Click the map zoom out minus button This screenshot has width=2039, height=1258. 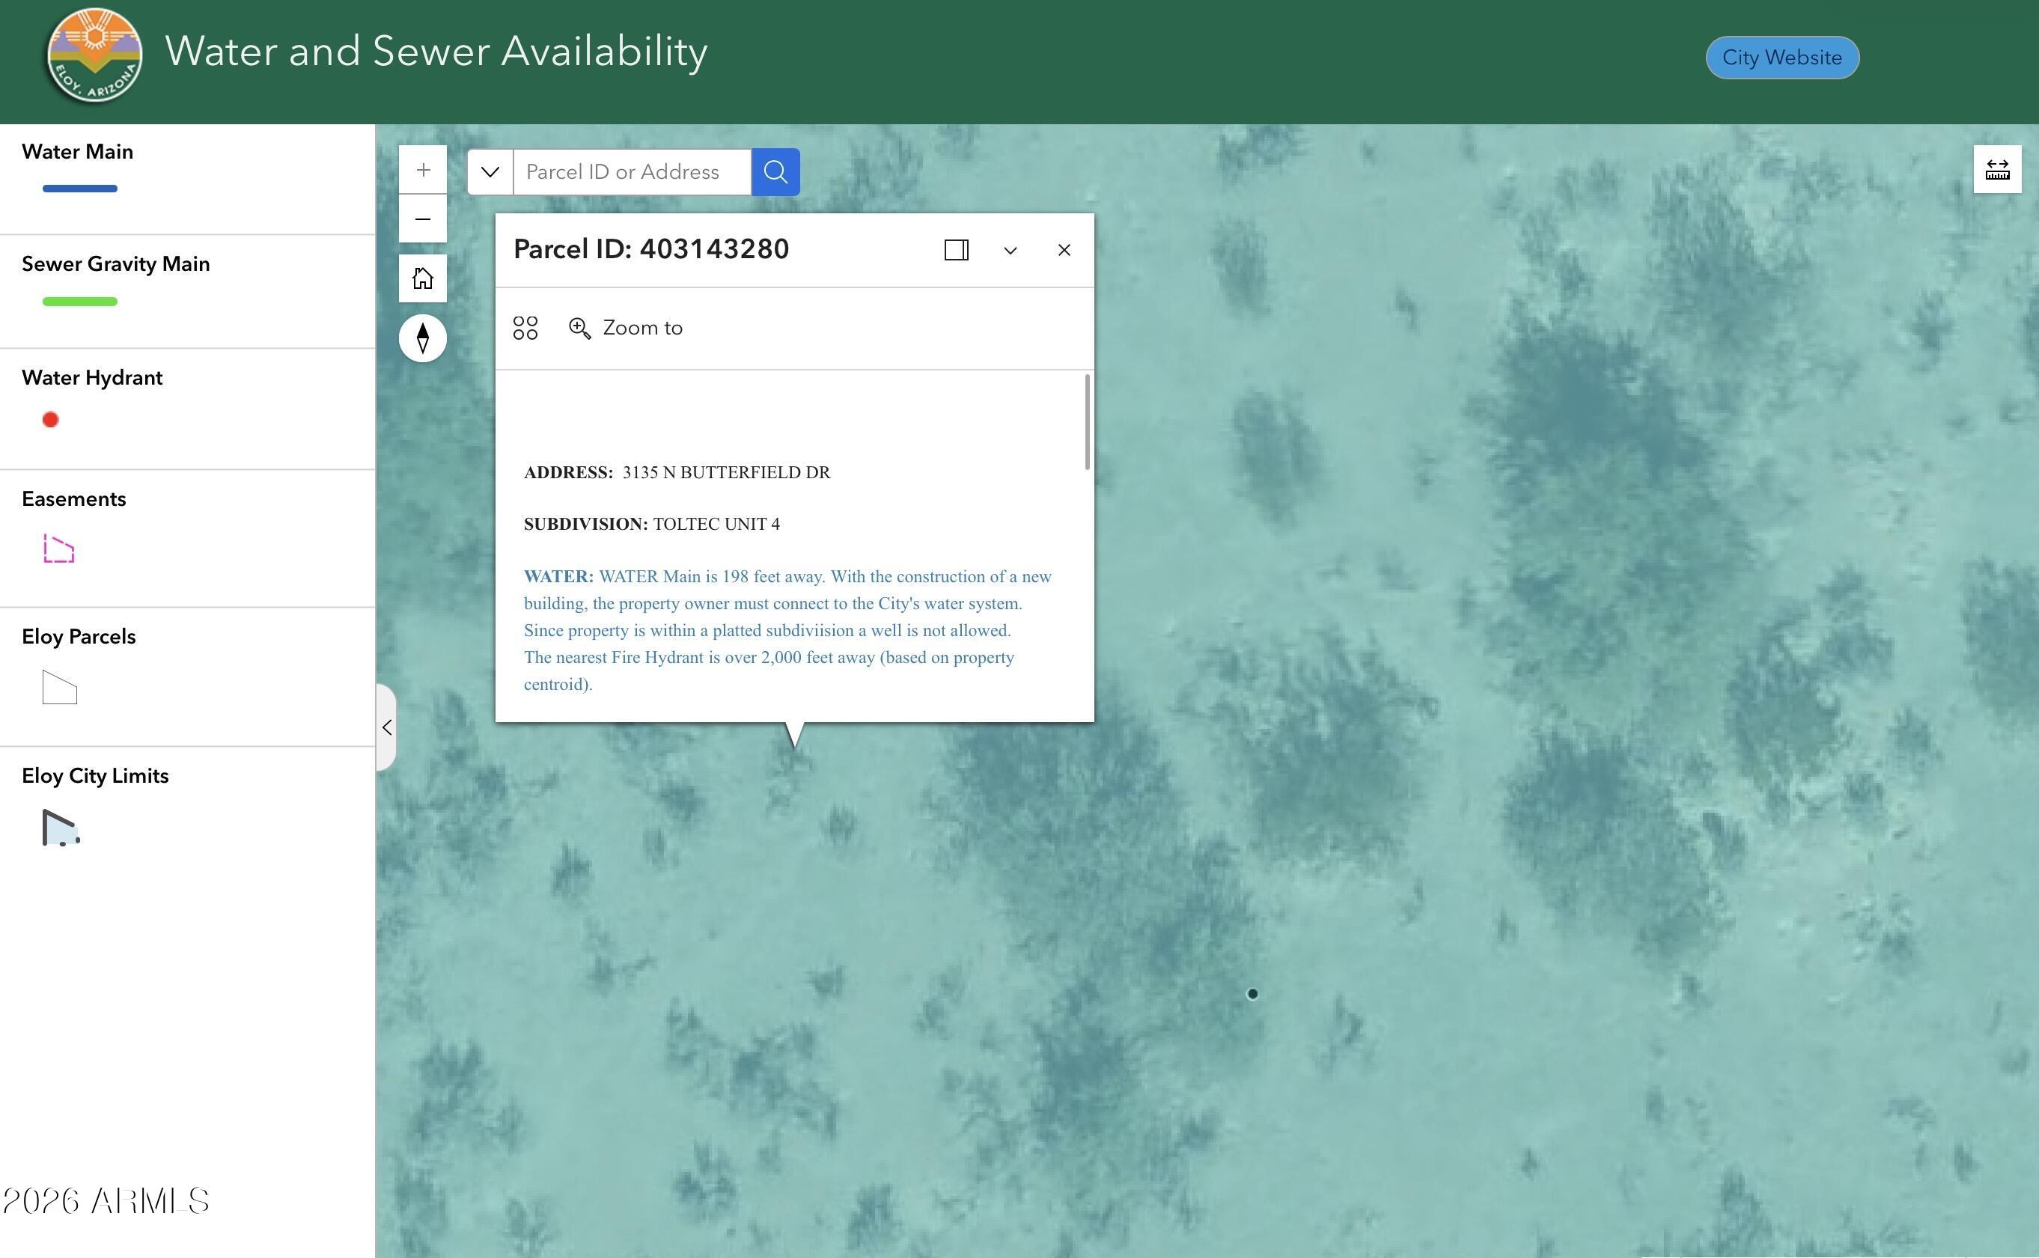point(423,219)
